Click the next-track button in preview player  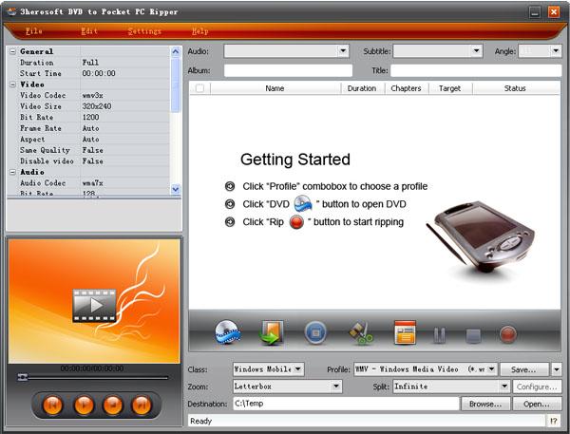142,404
